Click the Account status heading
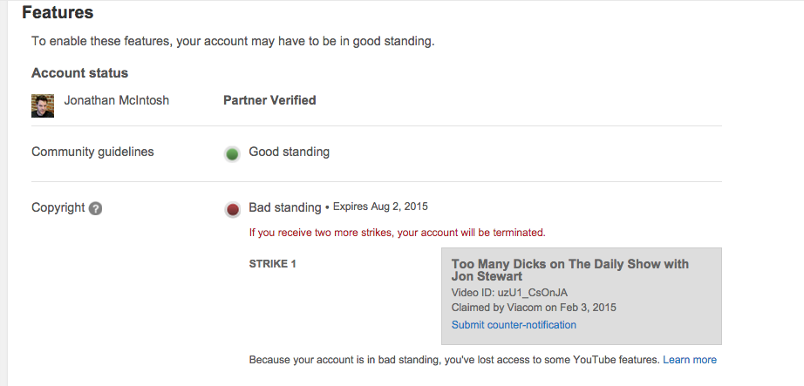Viewport: 804px width, 386px height. click(x=79, y=73)
